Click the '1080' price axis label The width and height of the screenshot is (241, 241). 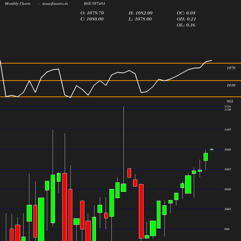click(x=228, y=149)
